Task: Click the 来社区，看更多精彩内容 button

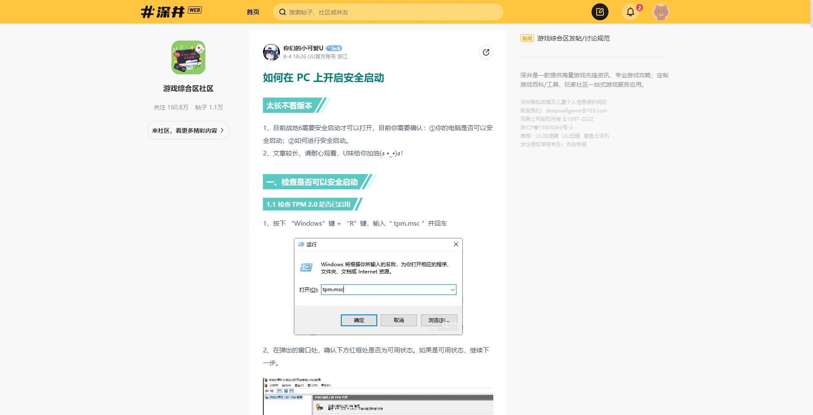Action: (188, 130)
